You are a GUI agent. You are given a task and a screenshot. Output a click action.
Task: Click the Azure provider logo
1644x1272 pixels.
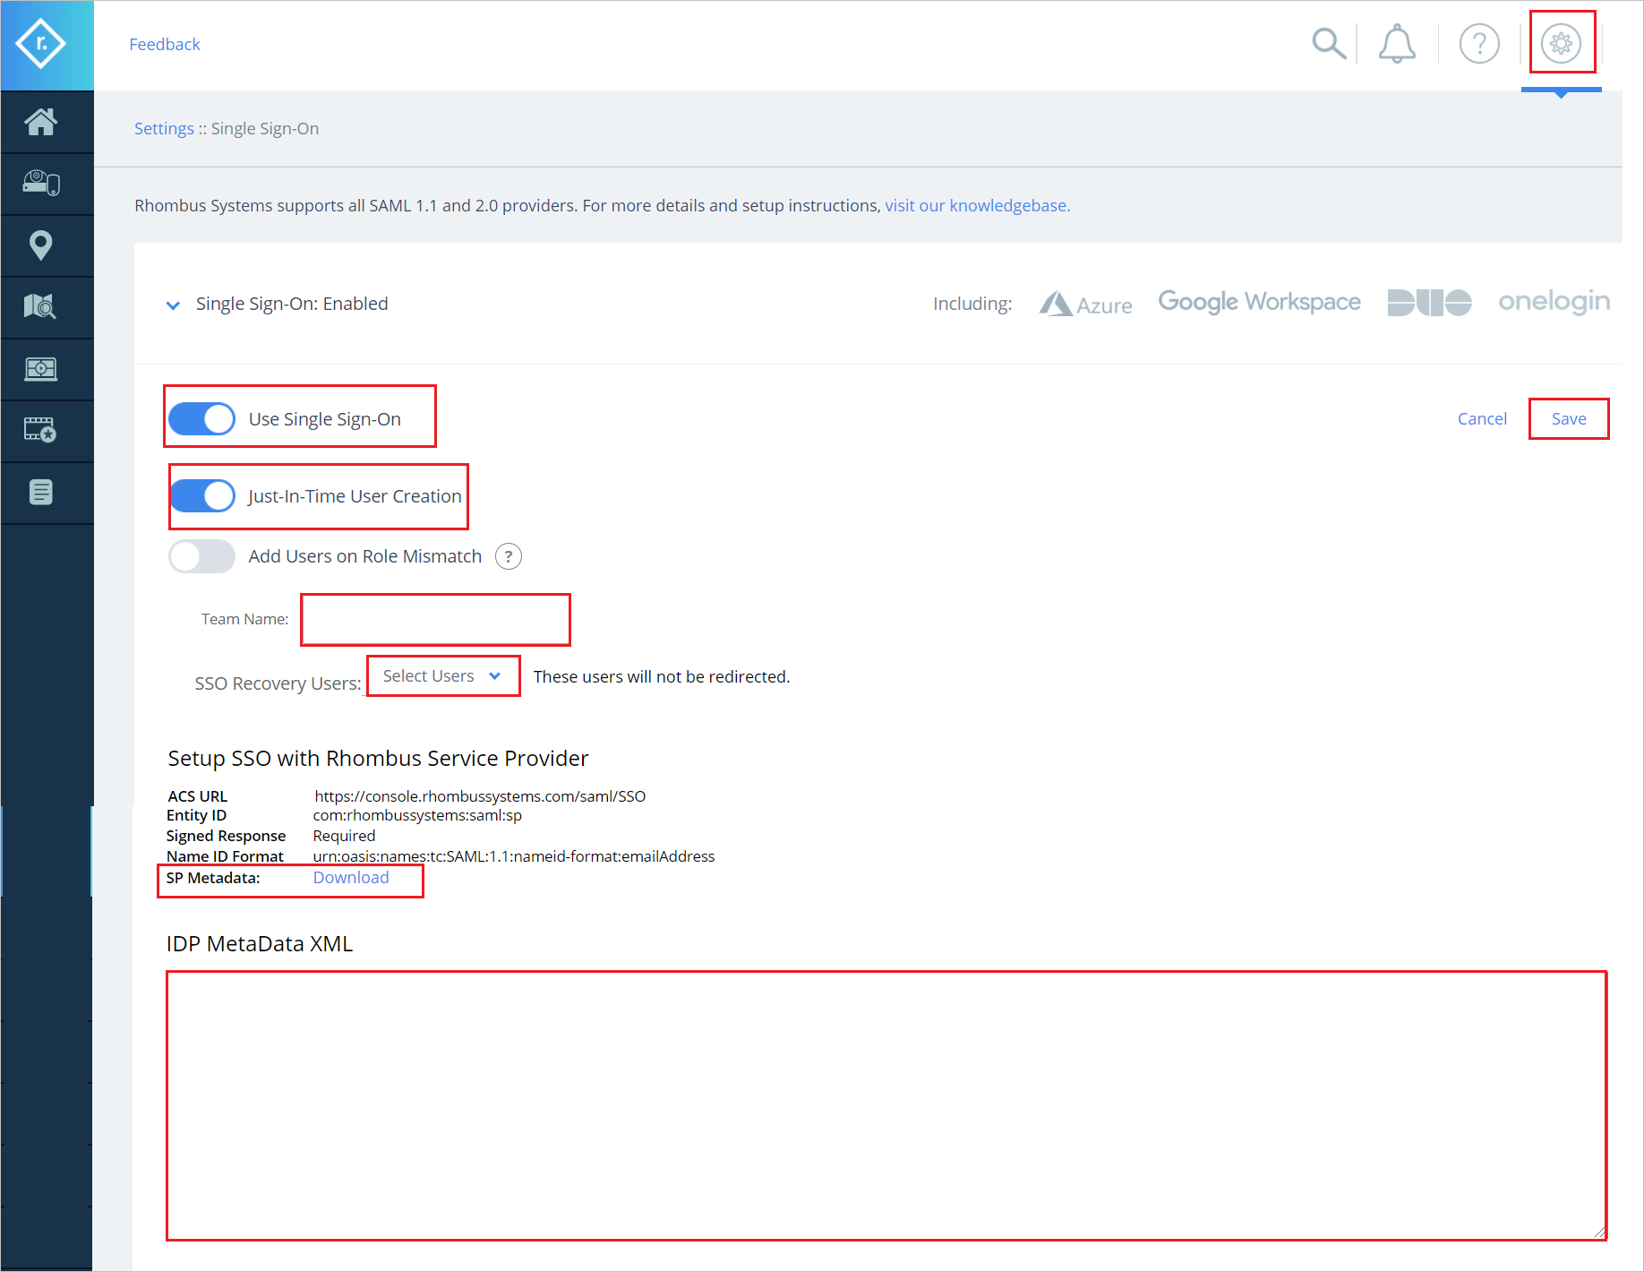pyautogui.click(x=1085, y=305)
